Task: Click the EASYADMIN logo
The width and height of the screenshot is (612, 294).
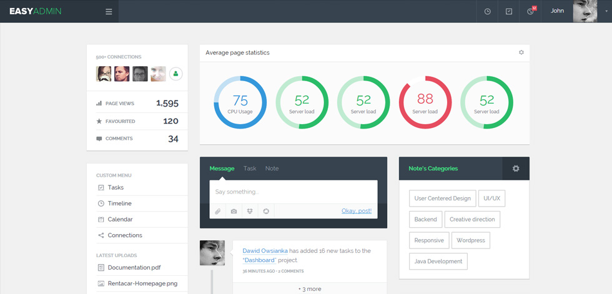Action: [x=36, y=11]
